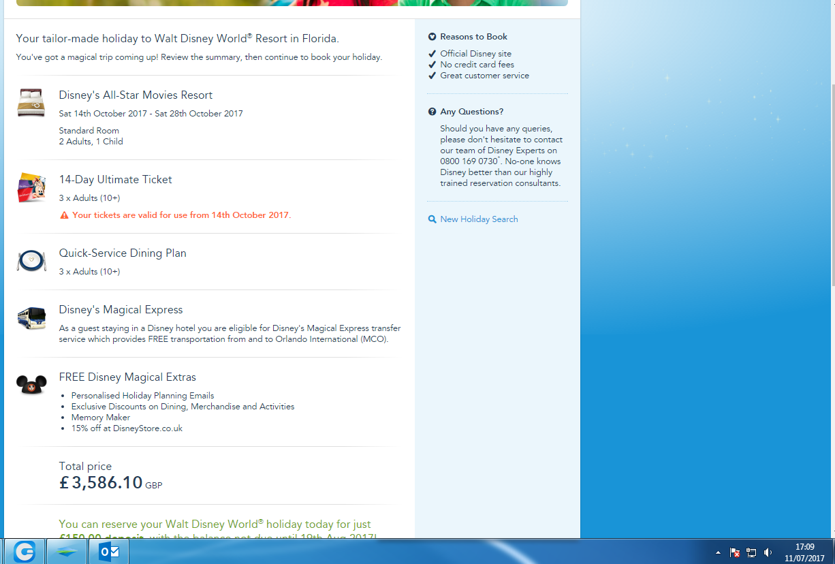Image resolution: width=835 pixels, height=564 pixels.
Task: Open Outlook from the taskbar
Action: tap(109, 552)
